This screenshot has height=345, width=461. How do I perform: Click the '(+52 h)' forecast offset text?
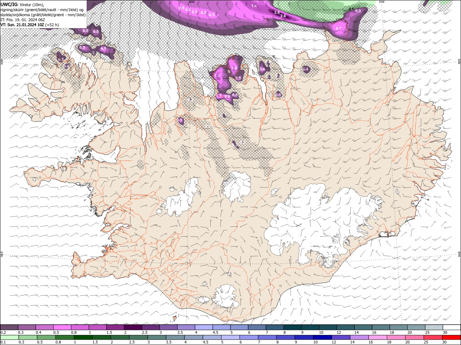(52, 25)
